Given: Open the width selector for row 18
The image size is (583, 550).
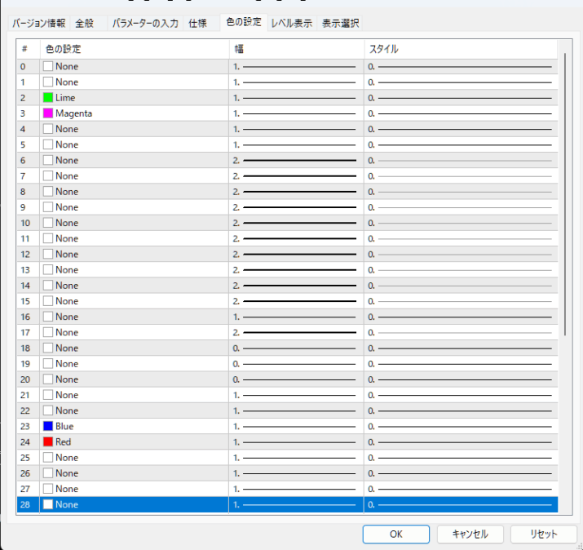Looking at the screenshot, I should pyautogui.click(x=296, y=348).
